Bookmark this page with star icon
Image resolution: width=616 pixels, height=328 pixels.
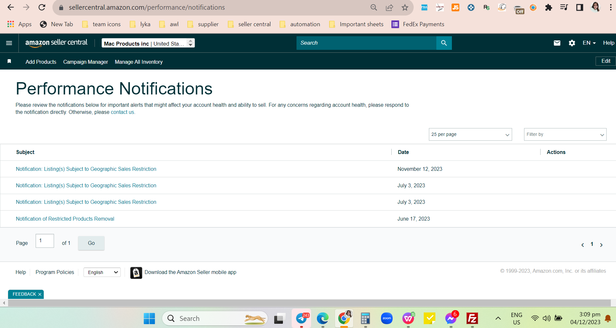[x=405, y=7]
